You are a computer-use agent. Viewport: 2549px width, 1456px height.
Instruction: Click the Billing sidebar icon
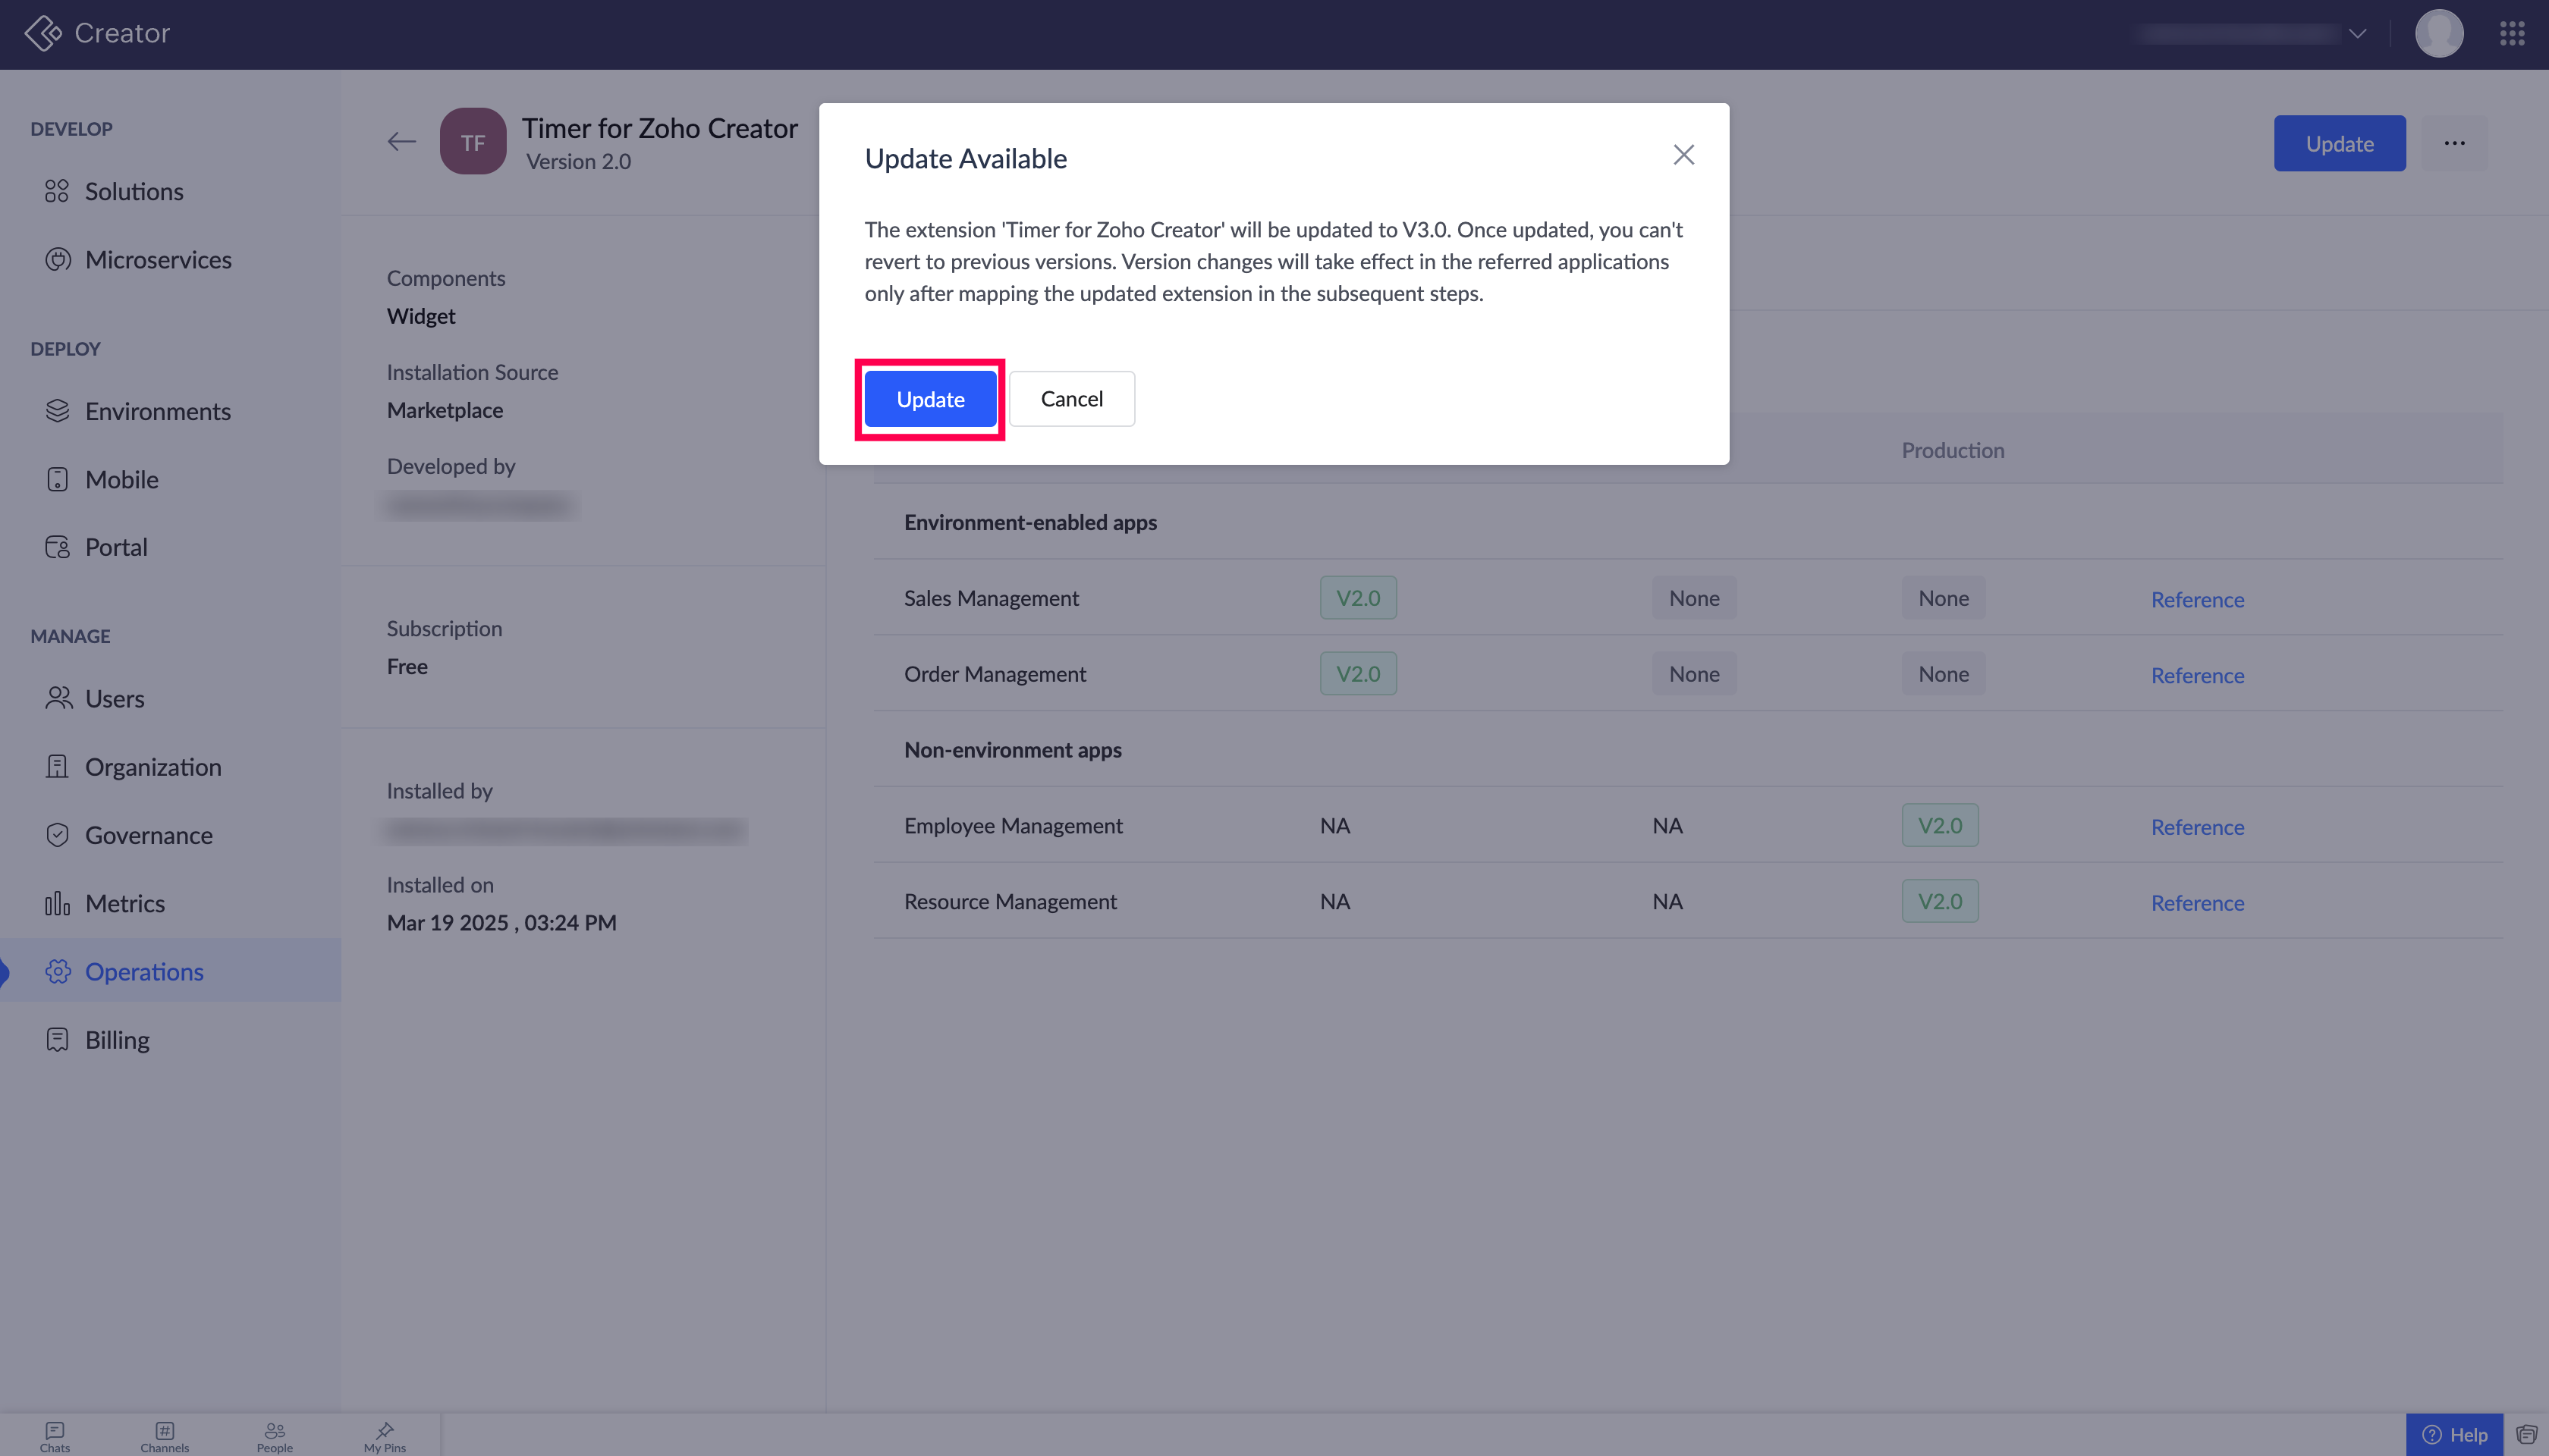tap(57, 1040)
